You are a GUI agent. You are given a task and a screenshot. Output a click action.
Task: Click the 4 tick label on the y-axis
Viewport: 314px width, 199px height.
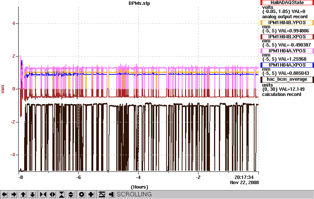(x=14, y=23)
